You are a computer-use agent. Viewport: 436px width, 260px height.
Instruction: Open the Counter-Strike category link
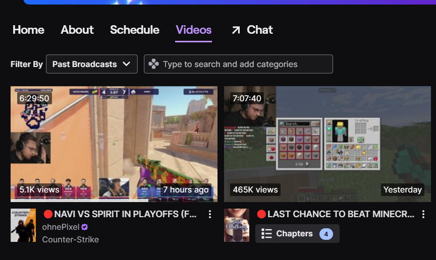point(70,239)
